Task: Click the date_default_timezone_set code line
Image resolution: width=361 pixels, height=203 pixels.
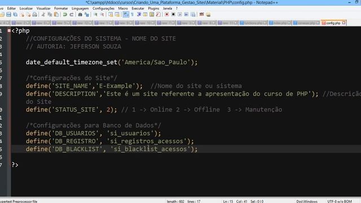Action: pos(112,62)
